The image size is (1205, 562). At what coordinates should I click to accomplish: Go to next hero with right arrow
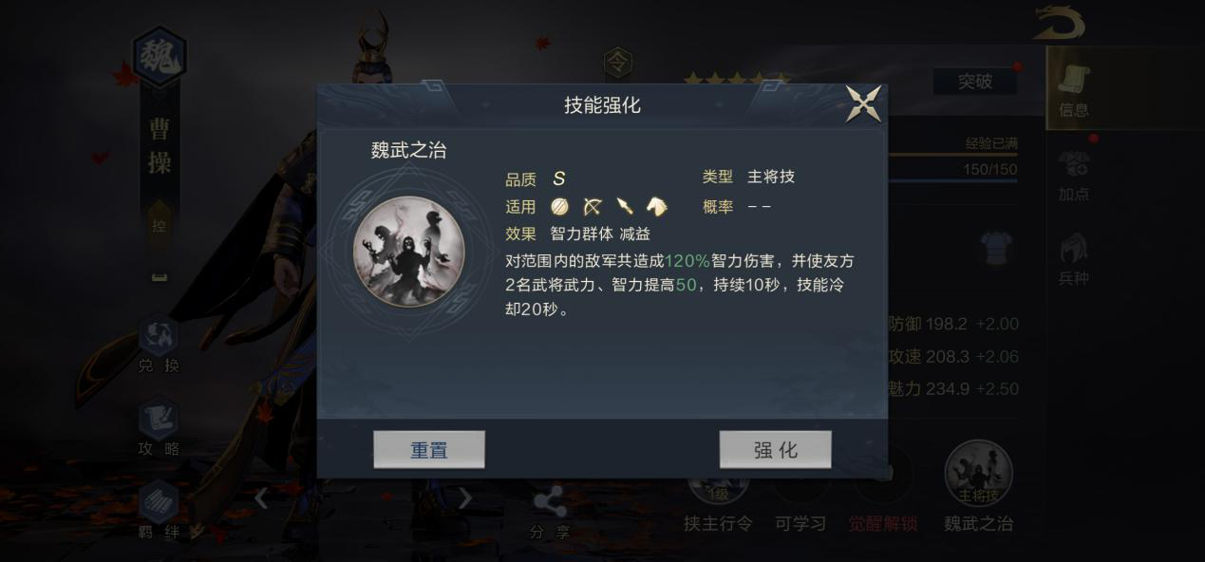coord(464,498)
